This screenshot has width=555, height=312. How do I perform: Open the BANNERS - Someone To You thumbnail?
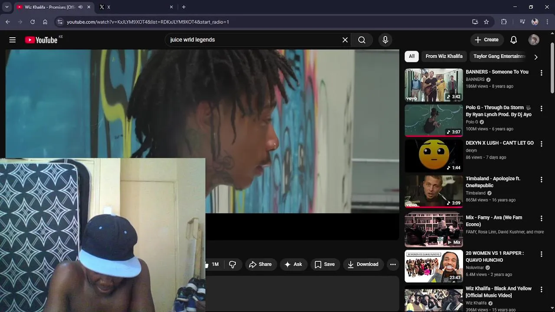click(x=434, y=85)
